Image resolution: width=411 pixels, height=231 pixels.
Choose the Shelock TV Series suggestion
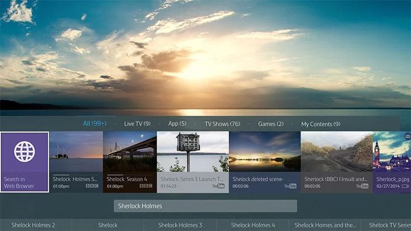click(386, 225)
